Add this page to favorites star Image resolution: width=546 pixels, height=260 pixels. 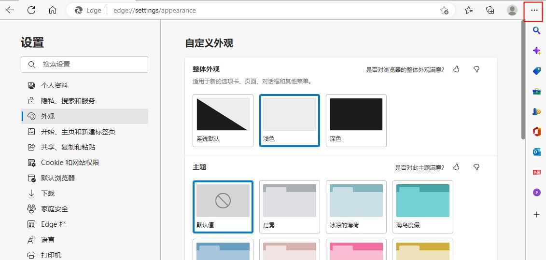(x=444, y=10)
